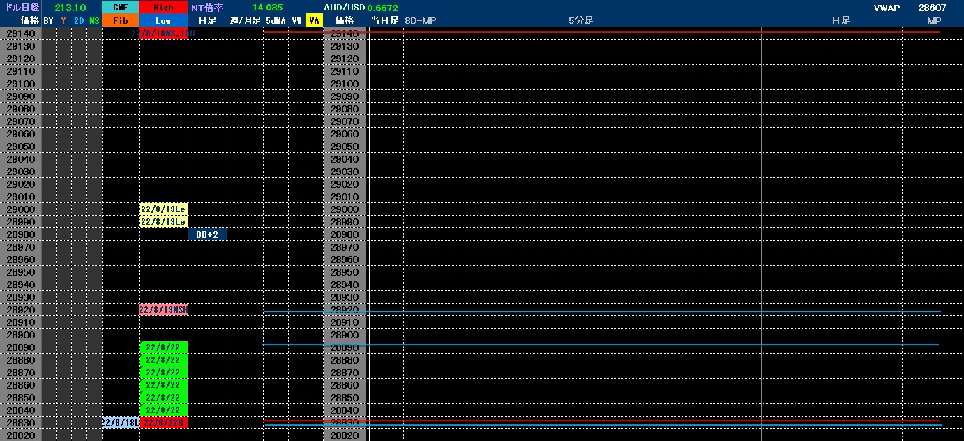964x441 pixels.
Task: Select the orange Y column header
Action: (x=63, y=21)
